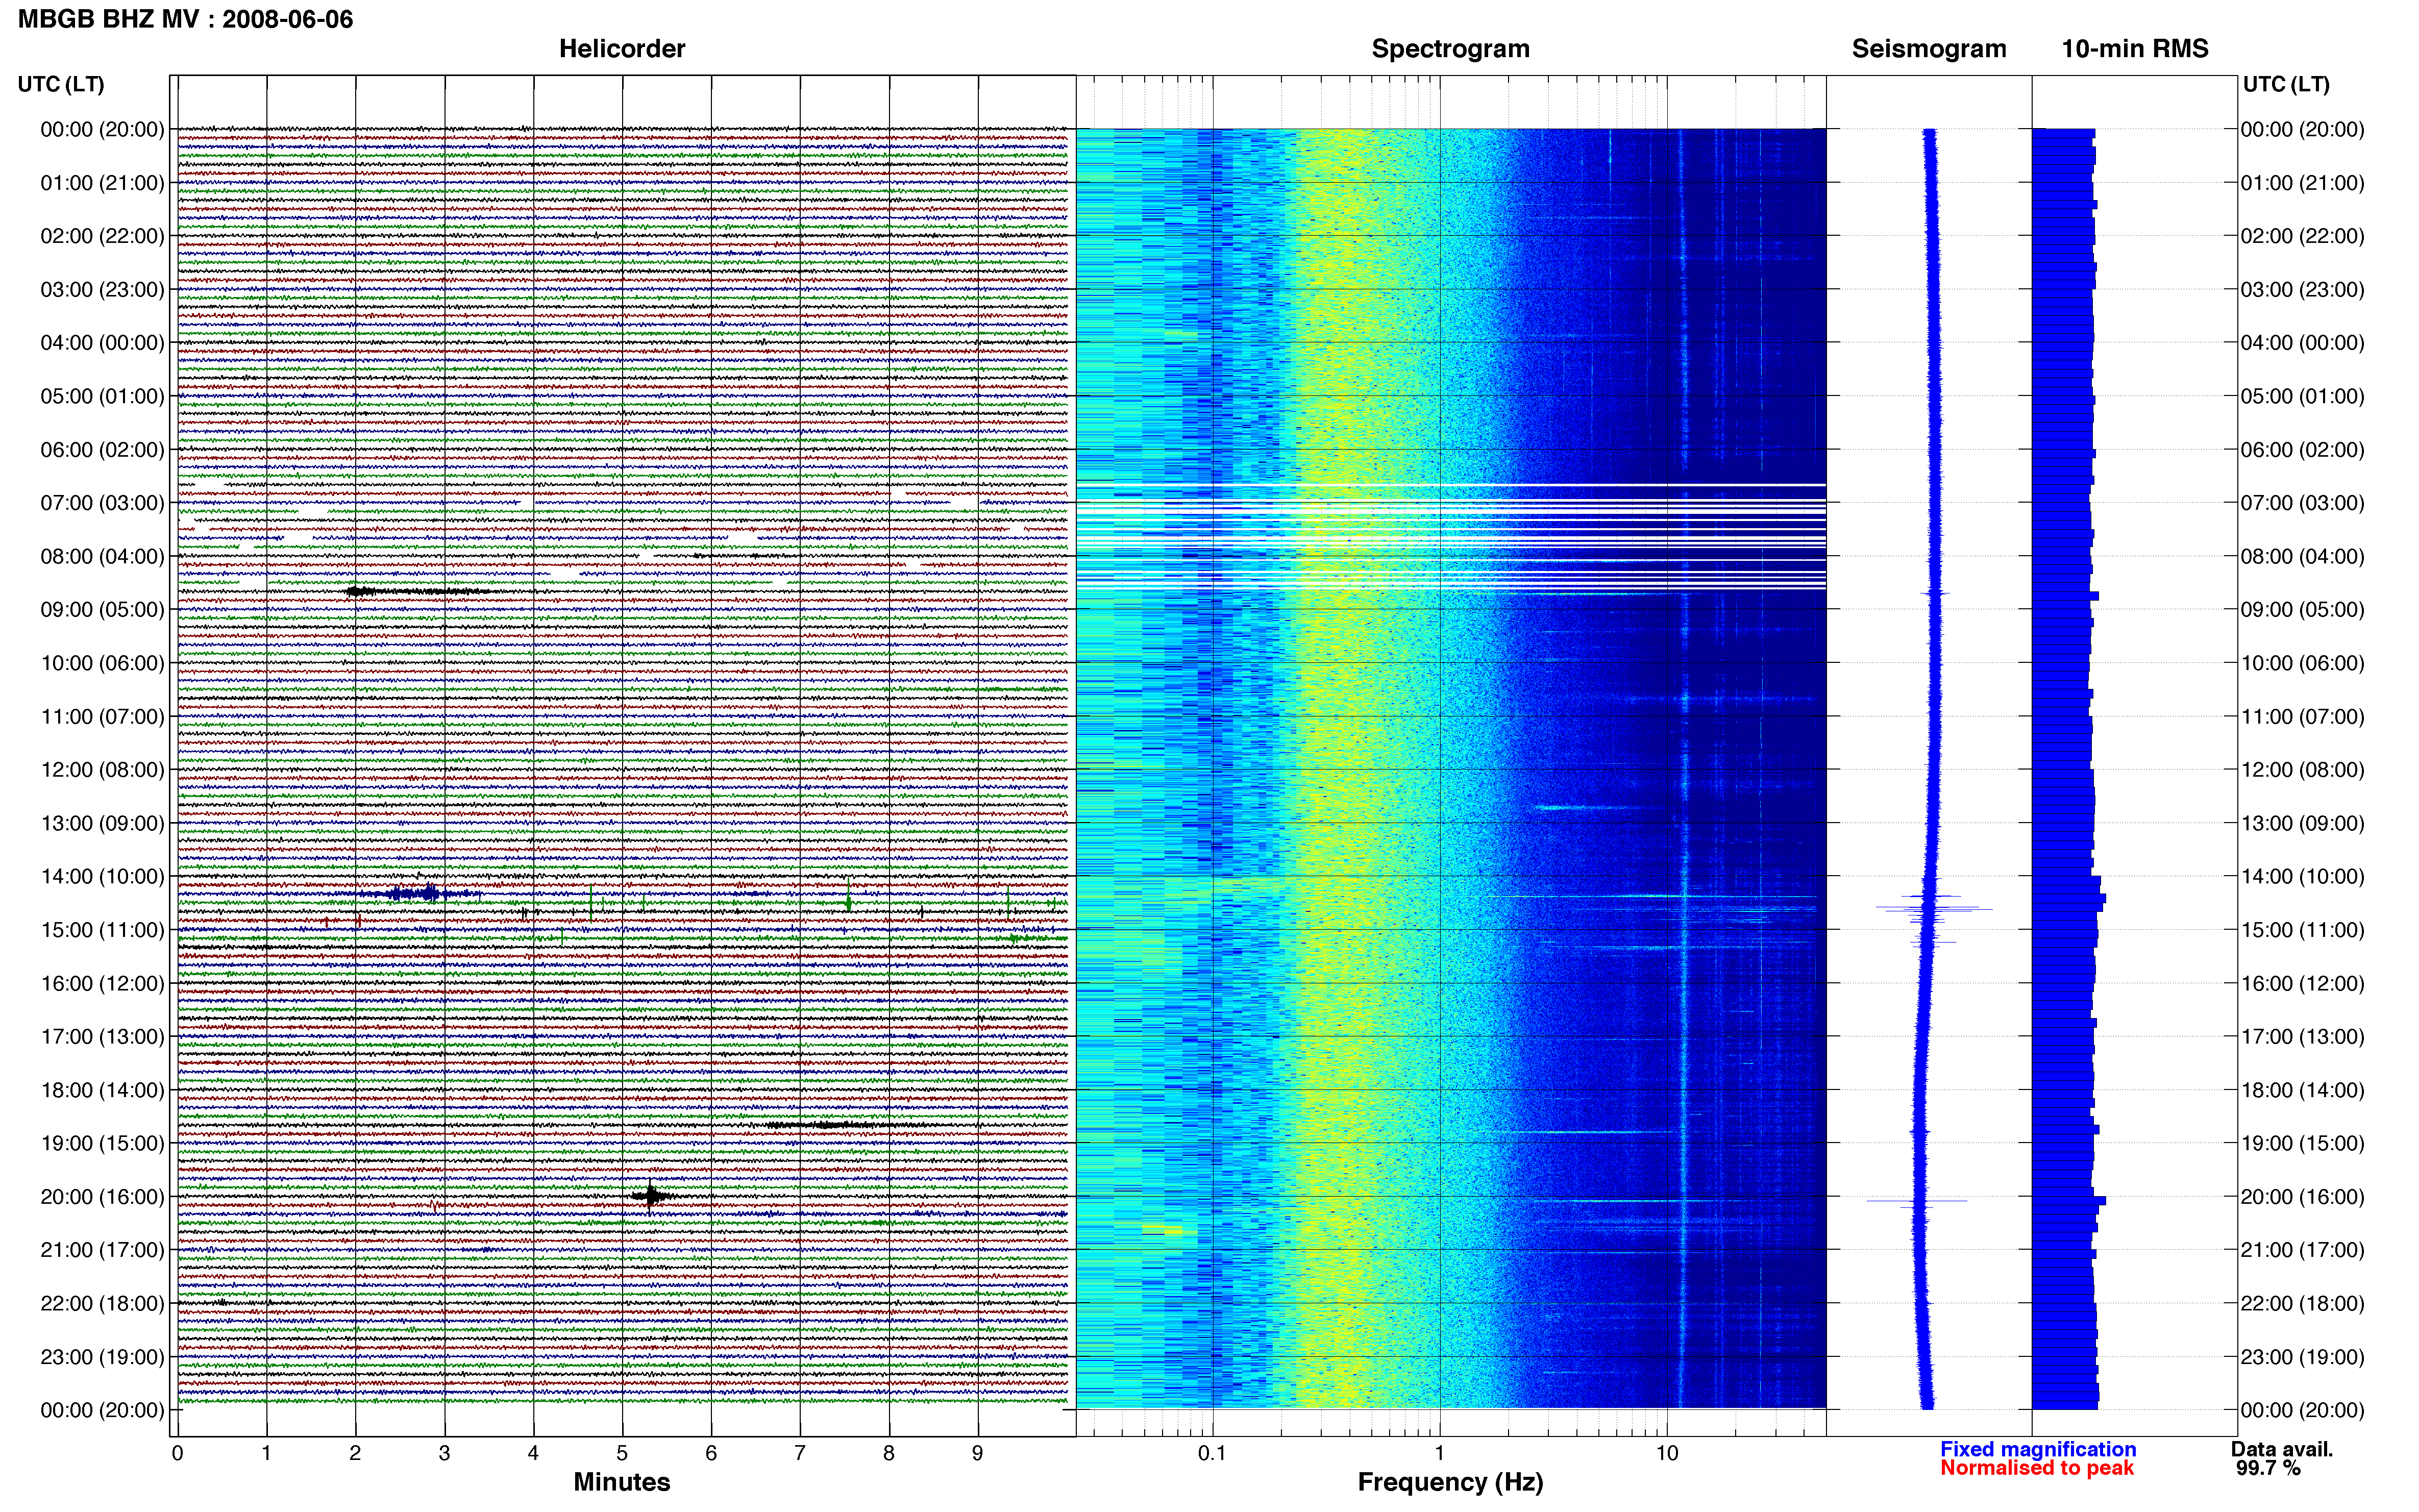The image size is (2419, 1512).
Task: Click the right '05:00 (01:00)' time label
Action: 2302,396
